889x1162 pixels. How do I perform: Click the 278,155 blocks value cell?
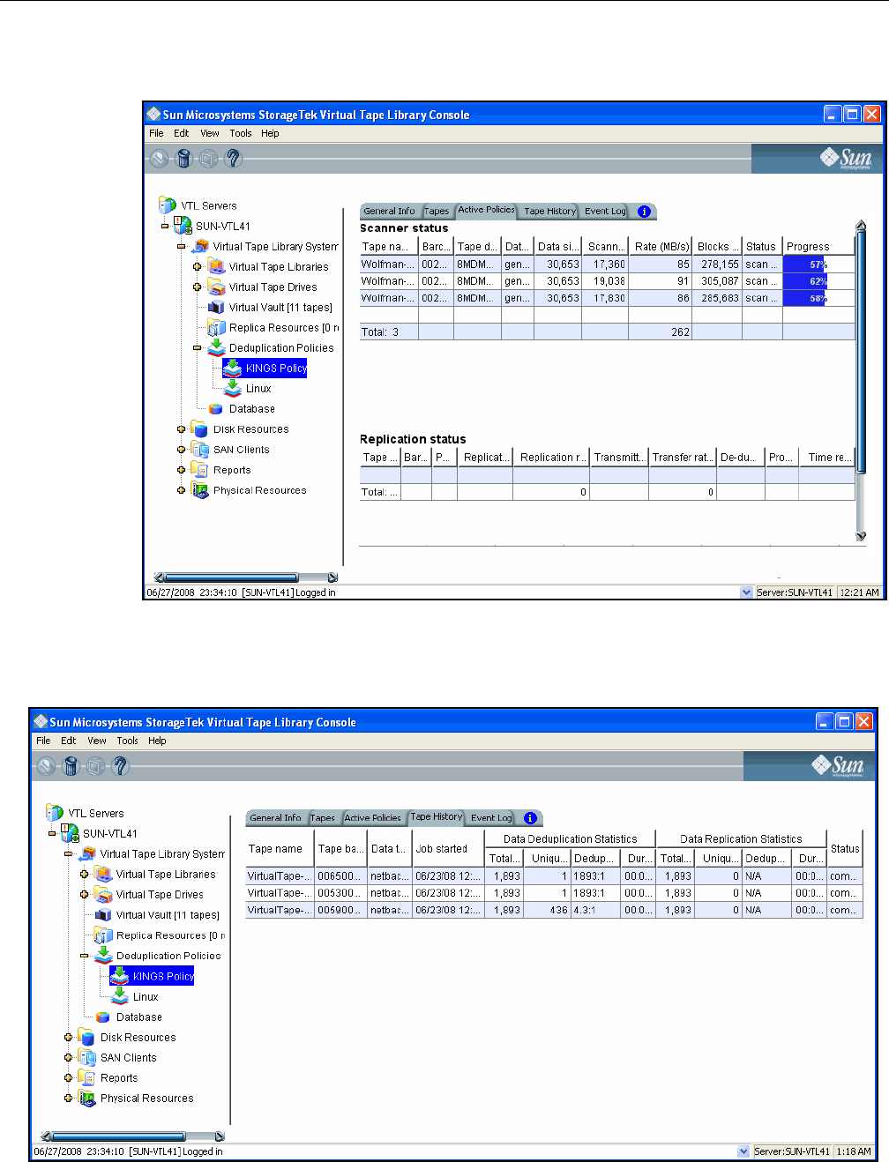tap(717, 264)
